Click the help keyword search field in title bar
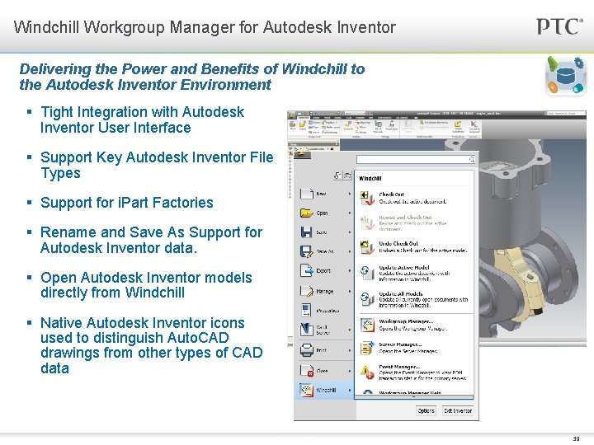 pos(566,113)
